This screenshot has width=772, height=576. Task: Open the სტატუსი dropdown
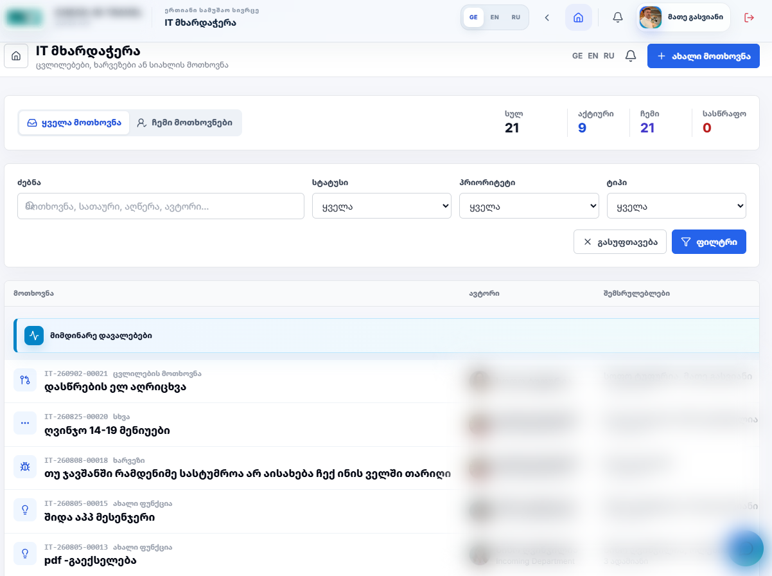(382, 206)
